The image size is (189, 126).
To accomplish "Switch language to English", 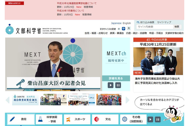I will click(x=127, y=23).
